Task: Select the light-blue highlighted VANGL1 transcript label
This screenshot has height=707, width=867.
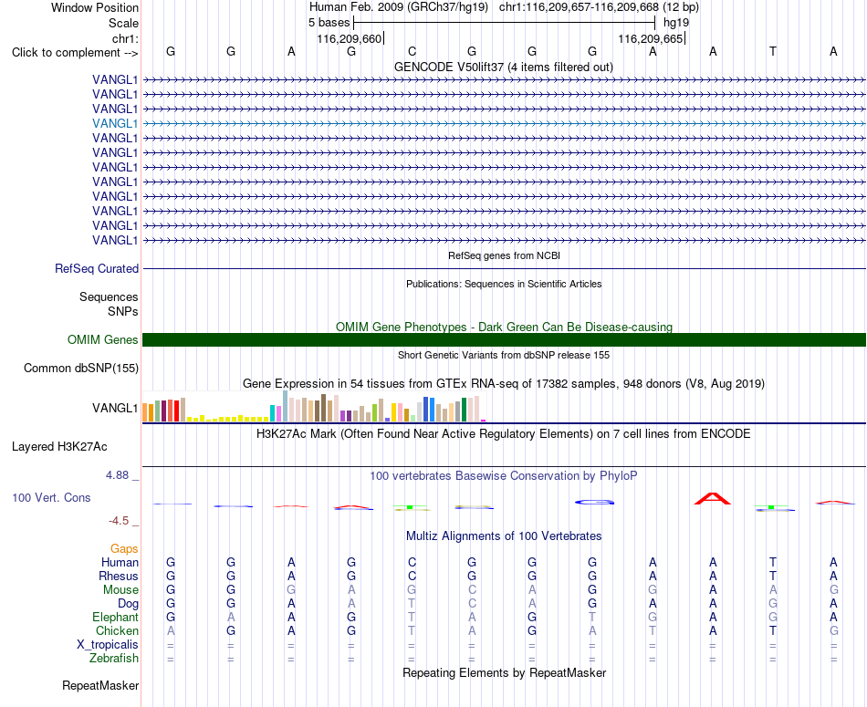Action: coord(115,123)
